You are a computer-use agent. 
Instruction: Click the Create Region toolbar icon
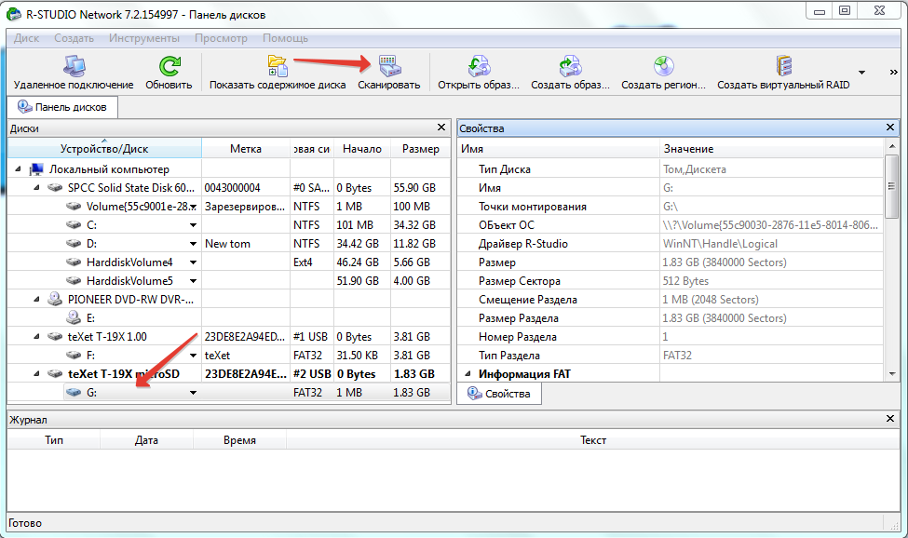click(663, 67)
